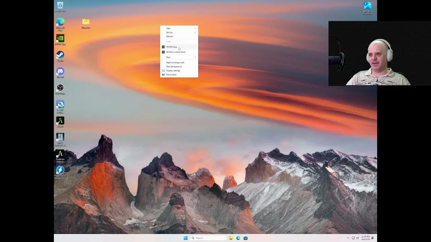Open File Explorer from the taskbar
This screenshot has height=242, width=431.
coord(231,238)
